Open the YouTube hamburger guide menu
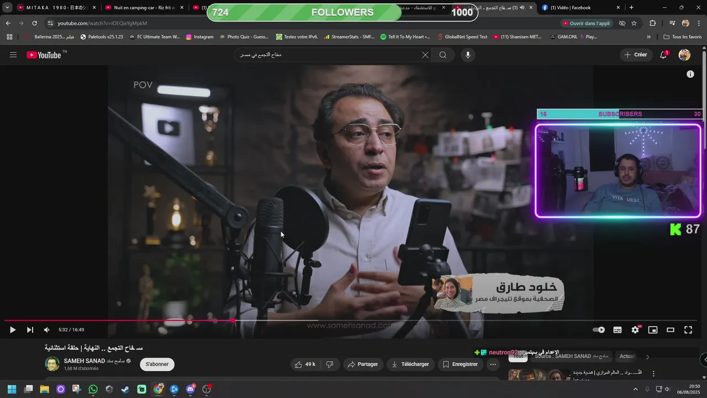This screenshot has height=398, width=707. tap(13, 55)
